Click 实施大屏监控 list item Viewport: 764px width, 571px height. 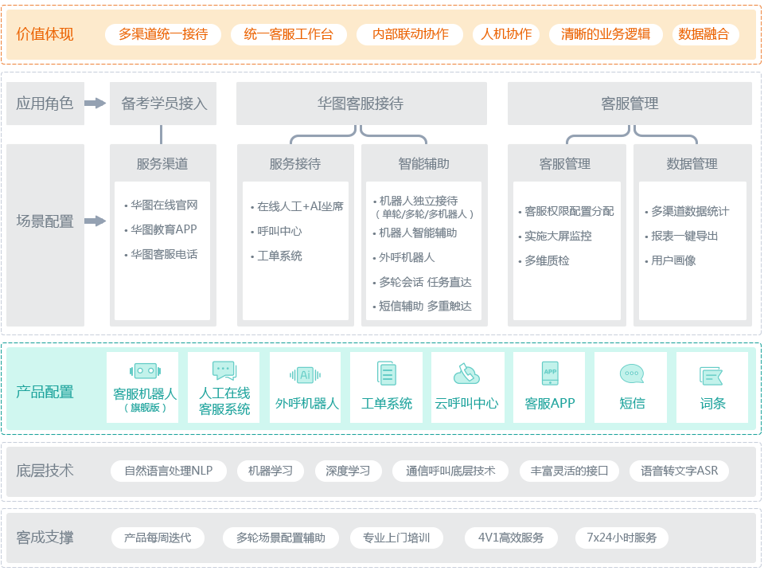coord(555,236)
